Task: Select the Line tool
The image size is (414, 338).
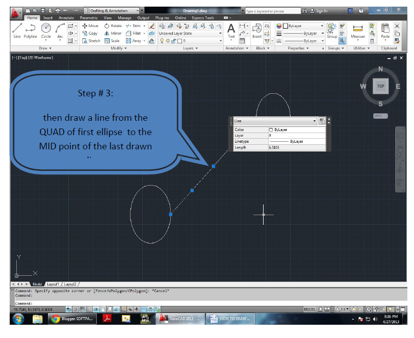Action: point(16,28)
